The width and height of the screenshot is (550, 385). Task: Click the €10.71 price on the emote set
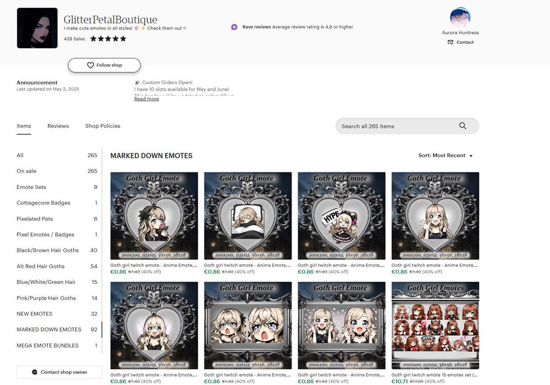click(399, 382)
